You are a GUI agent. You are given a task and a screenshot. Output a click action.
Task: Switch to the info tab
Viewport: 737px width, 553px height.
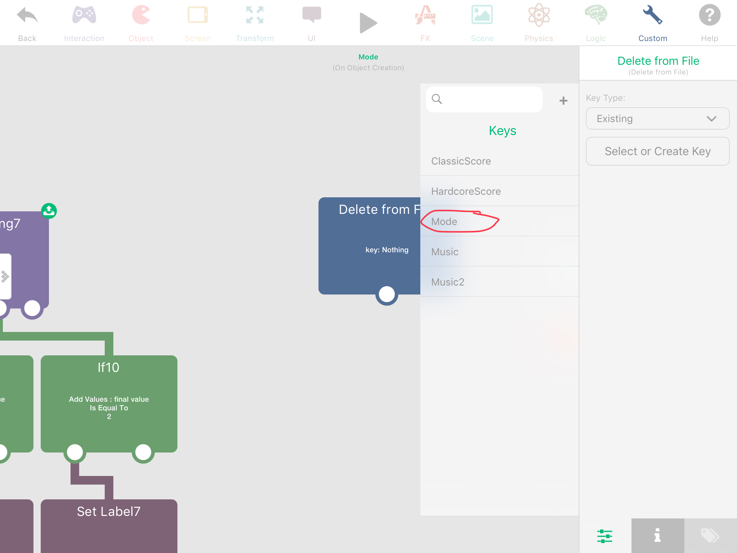657,536
